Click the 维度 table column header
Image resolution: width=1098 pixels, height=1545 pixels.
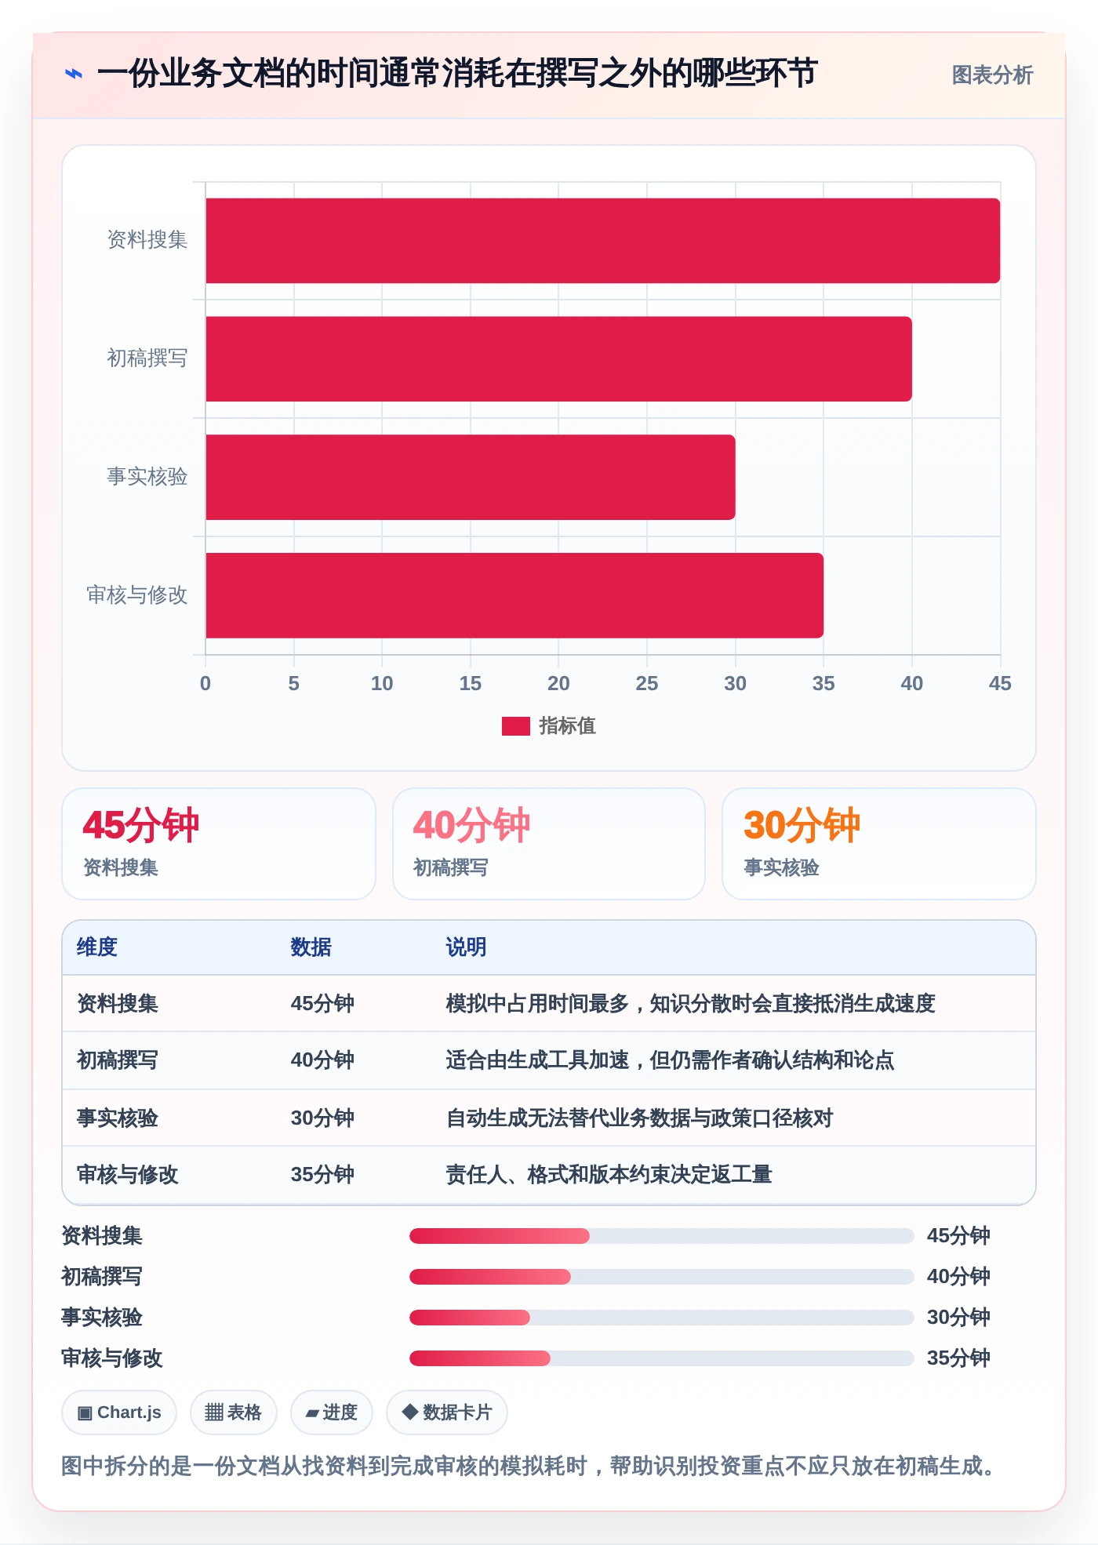coord(97,947)
